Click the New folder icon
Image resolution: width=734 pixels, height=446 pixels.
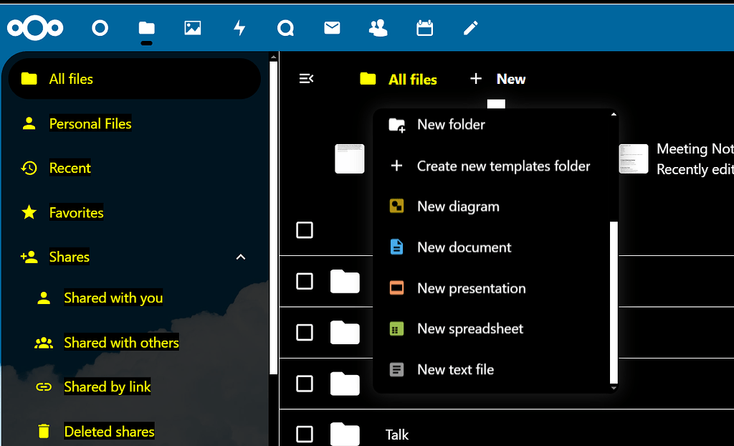pos(397,125)
